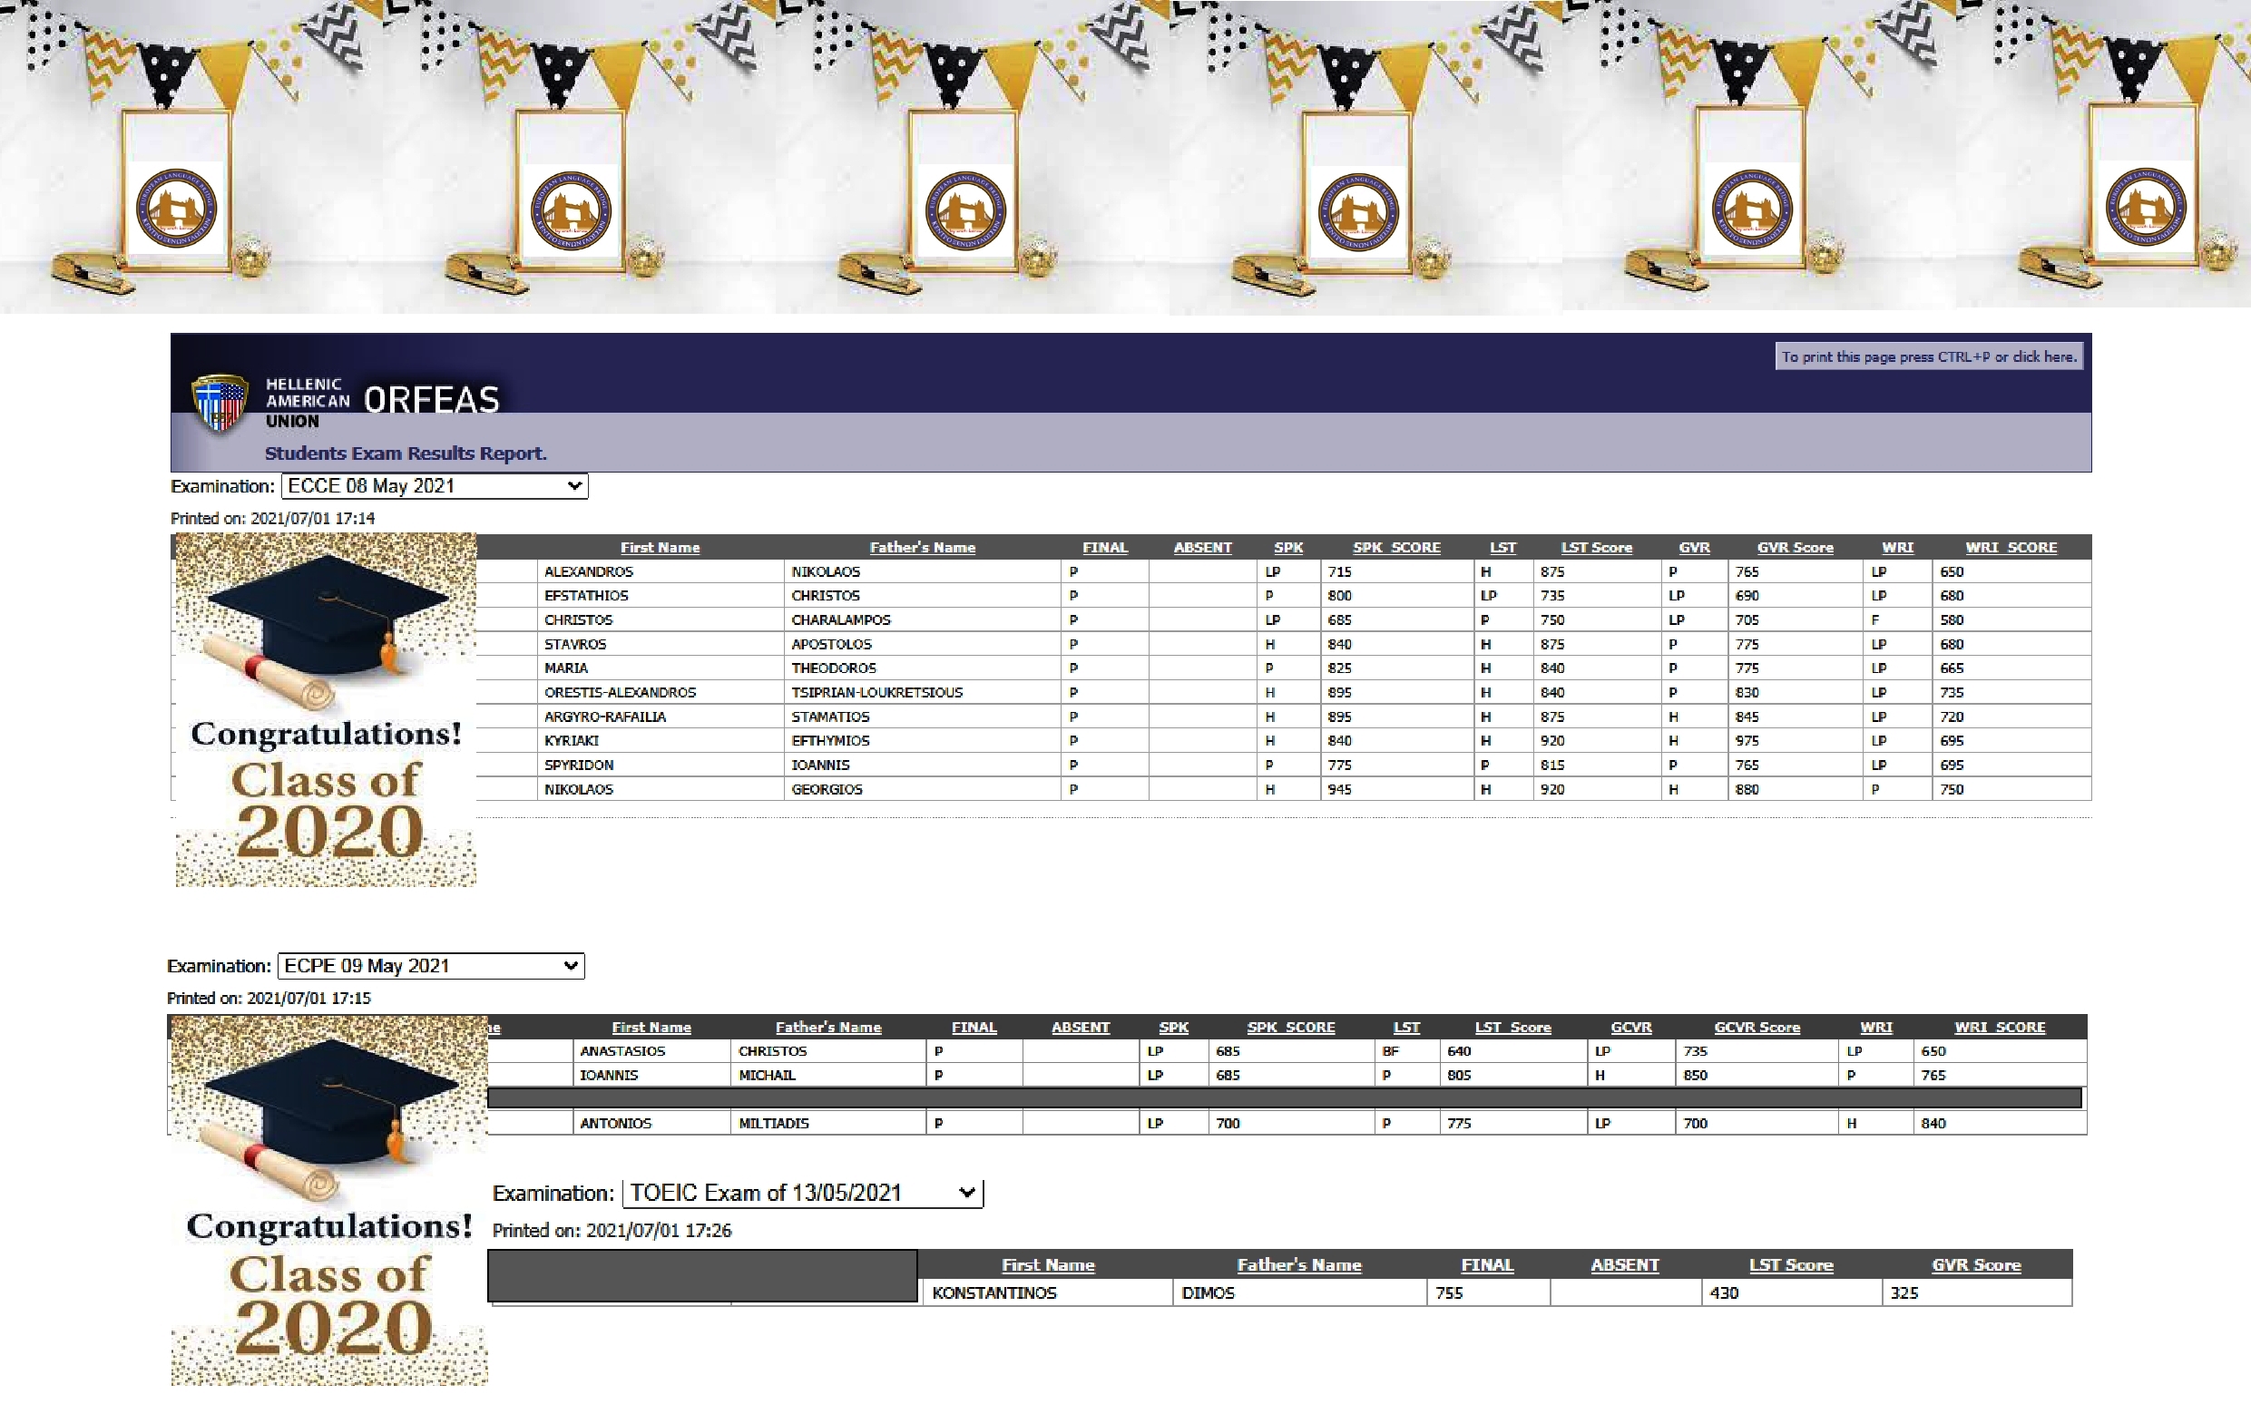Sort ECCE table by Father's Name header
The width and height of the screenshot is (2251, 1414).
922,548
